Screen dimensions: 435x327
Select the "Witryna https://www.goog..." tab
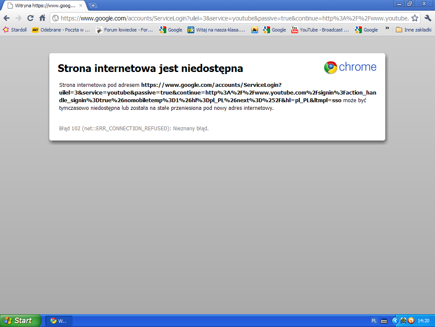pos(44,6)
